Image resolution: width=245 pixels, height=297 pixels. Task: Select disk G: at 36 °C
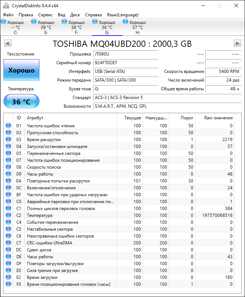[x=107, y=27]
